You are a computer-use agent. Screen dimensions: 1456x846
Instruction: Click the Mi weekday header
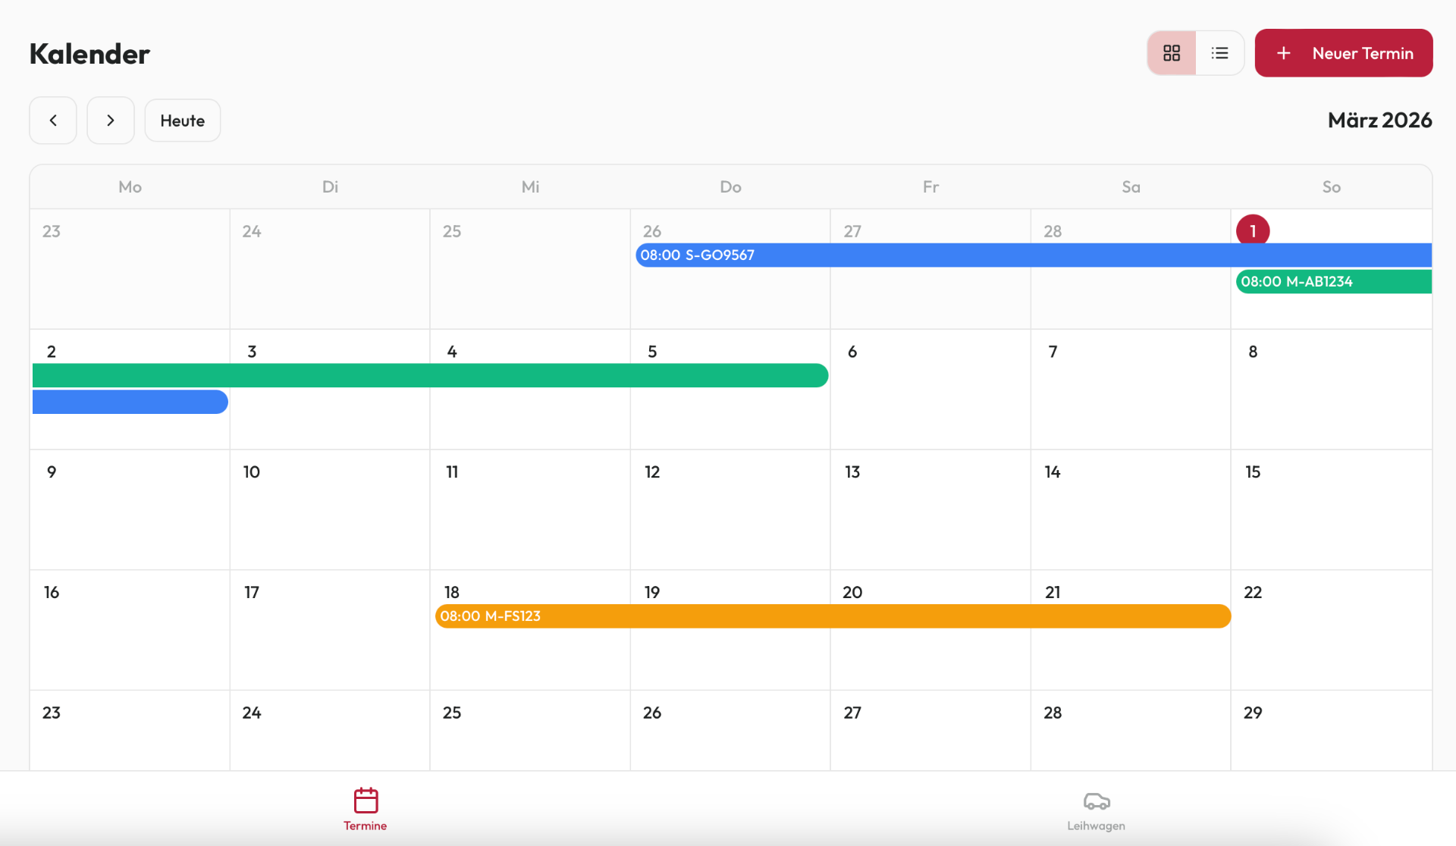530,186
